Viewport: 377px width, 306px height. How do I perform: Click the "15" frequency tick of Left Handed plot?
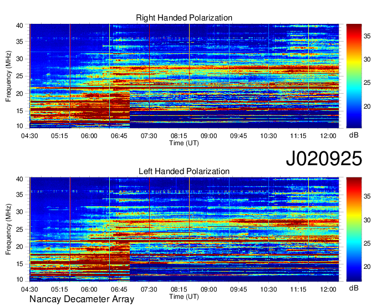[x=20, y=264]
